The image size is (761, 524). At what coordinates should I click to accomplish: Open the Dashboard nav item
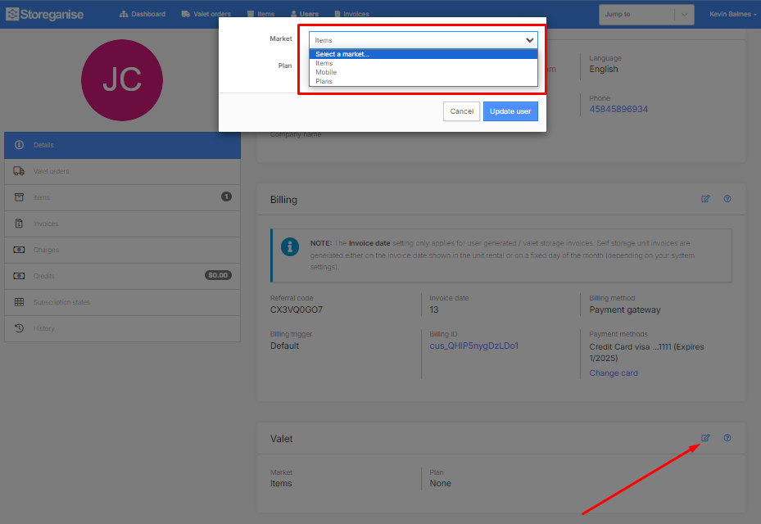(143, 14)
